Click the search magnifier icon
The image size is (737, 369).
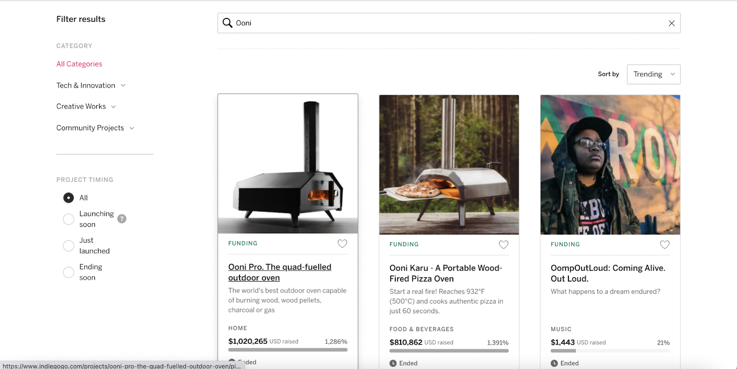pyautogui.click(x=228, y=23)
